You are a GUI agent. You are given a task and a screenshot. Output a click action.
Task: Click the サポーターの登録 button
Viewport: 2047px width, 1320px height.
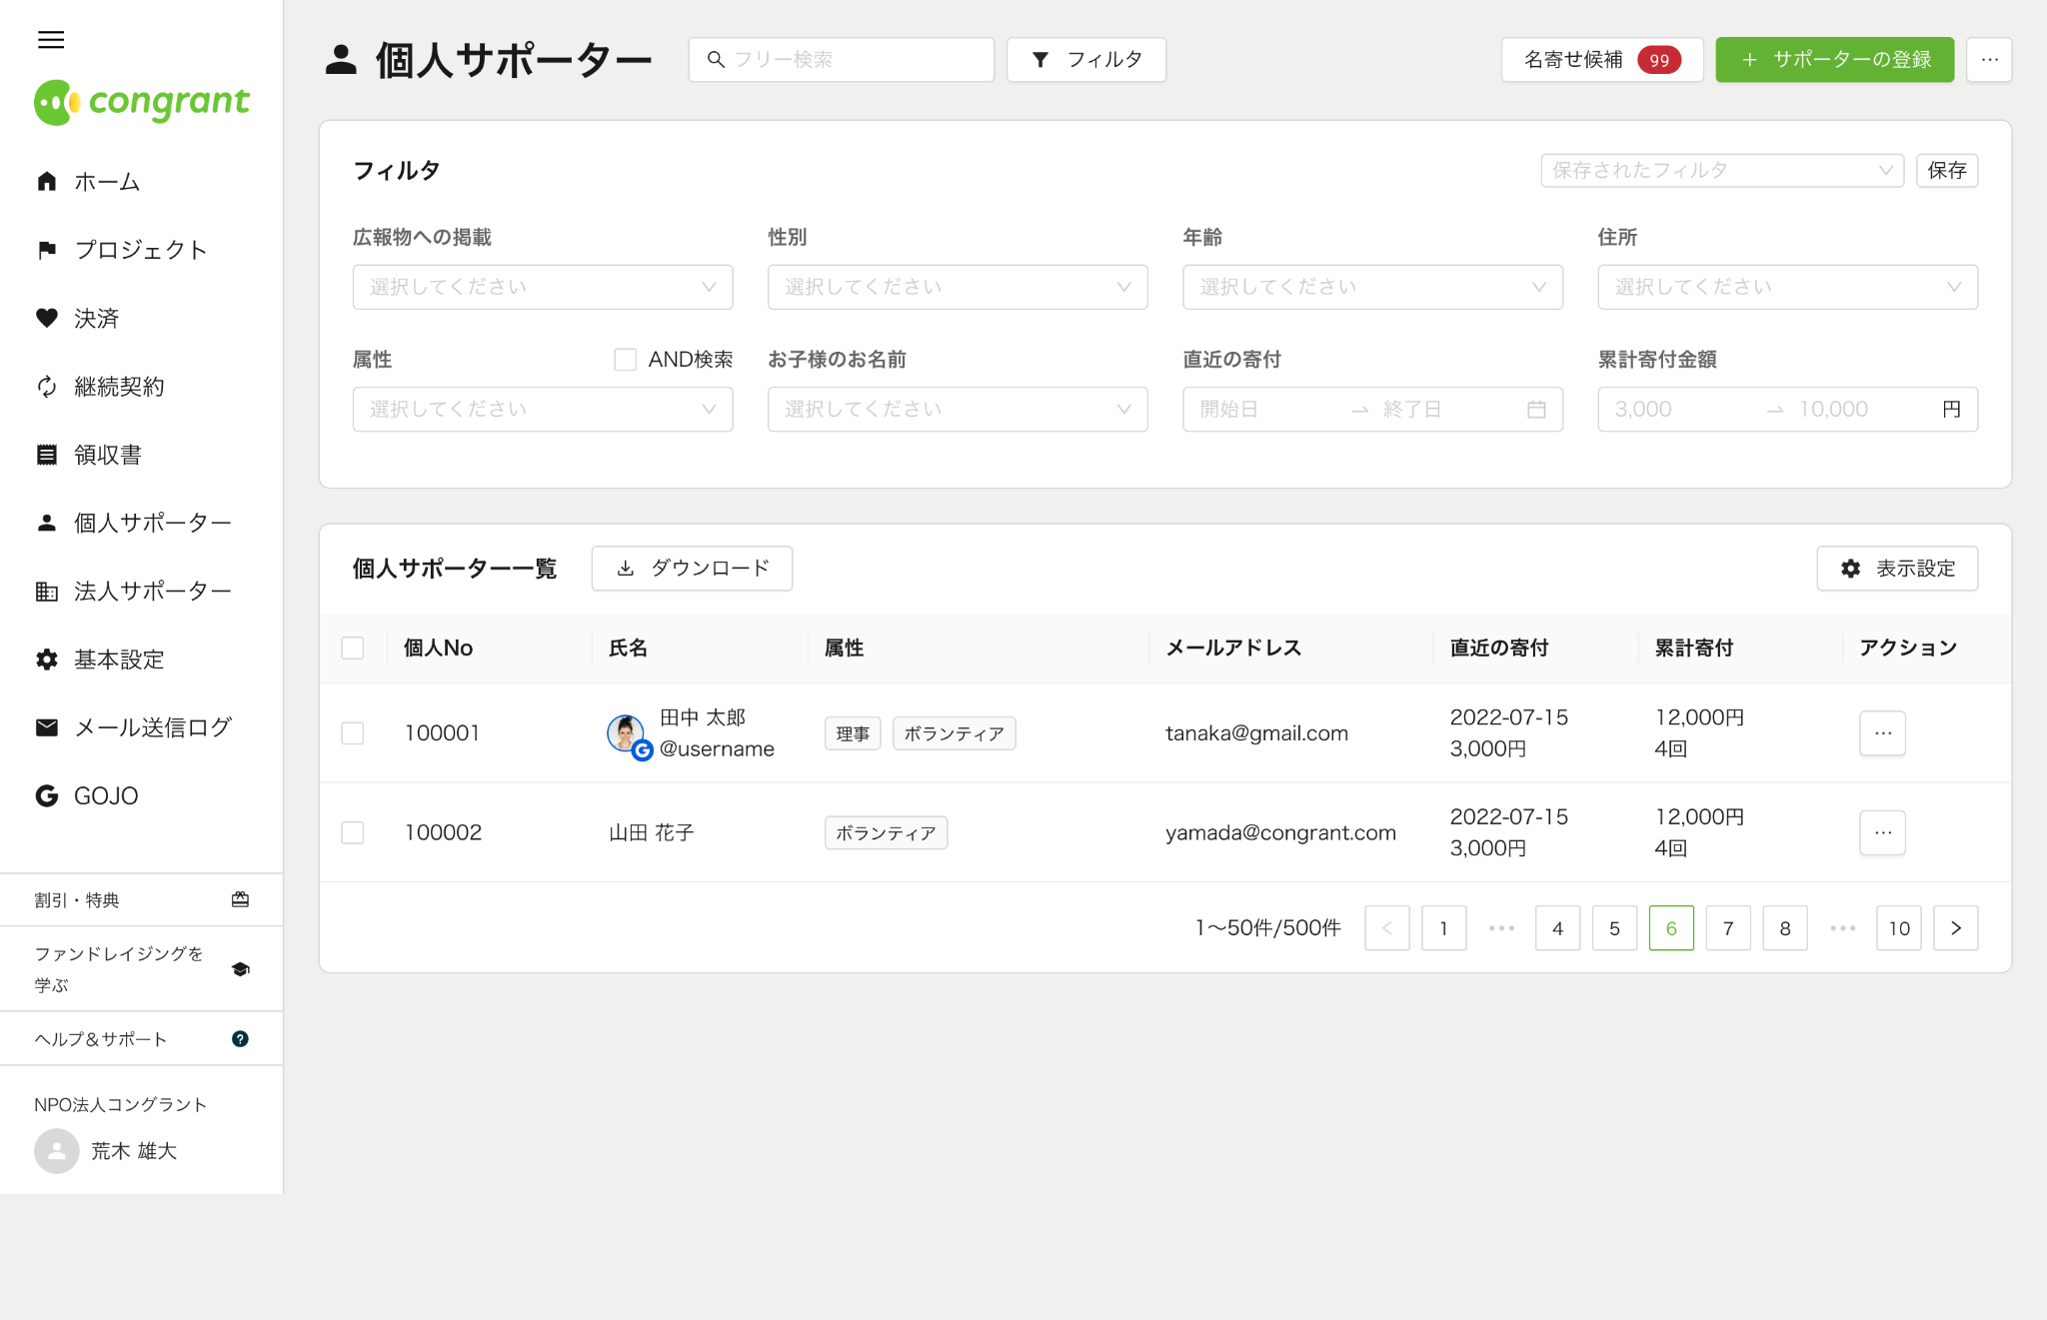pos(1834,60)
